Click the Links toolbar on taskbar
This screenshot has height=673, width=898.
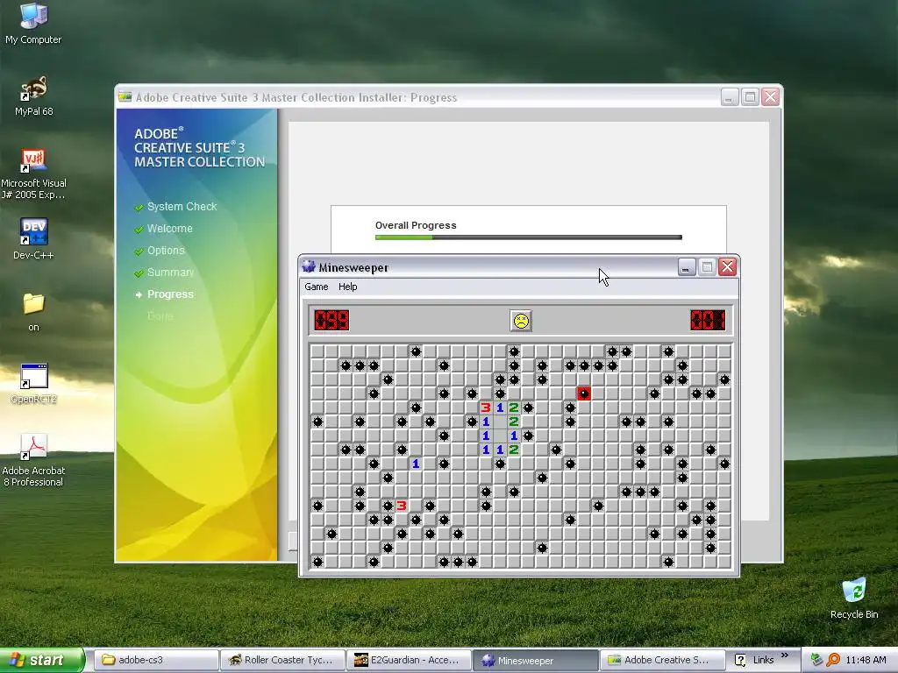click(763, 660)
